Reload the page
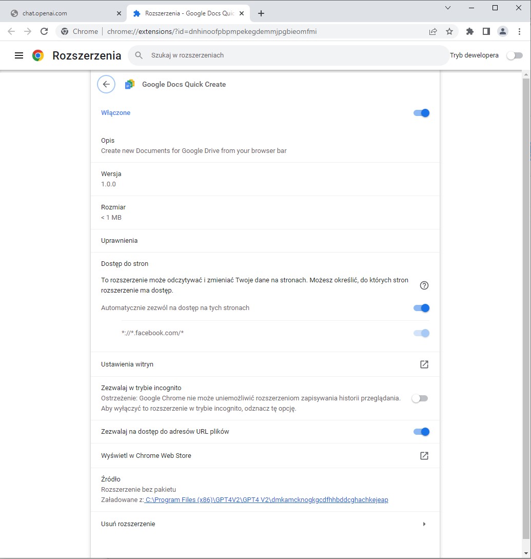 44,31
